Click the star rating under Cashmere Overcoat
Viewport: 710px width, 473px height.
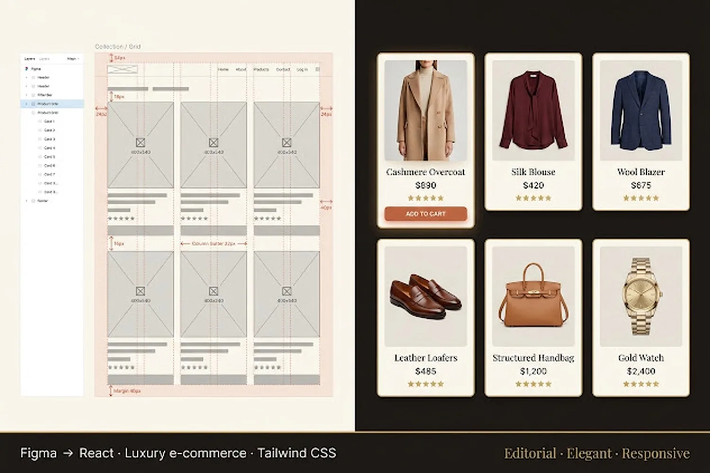(426, 198)
